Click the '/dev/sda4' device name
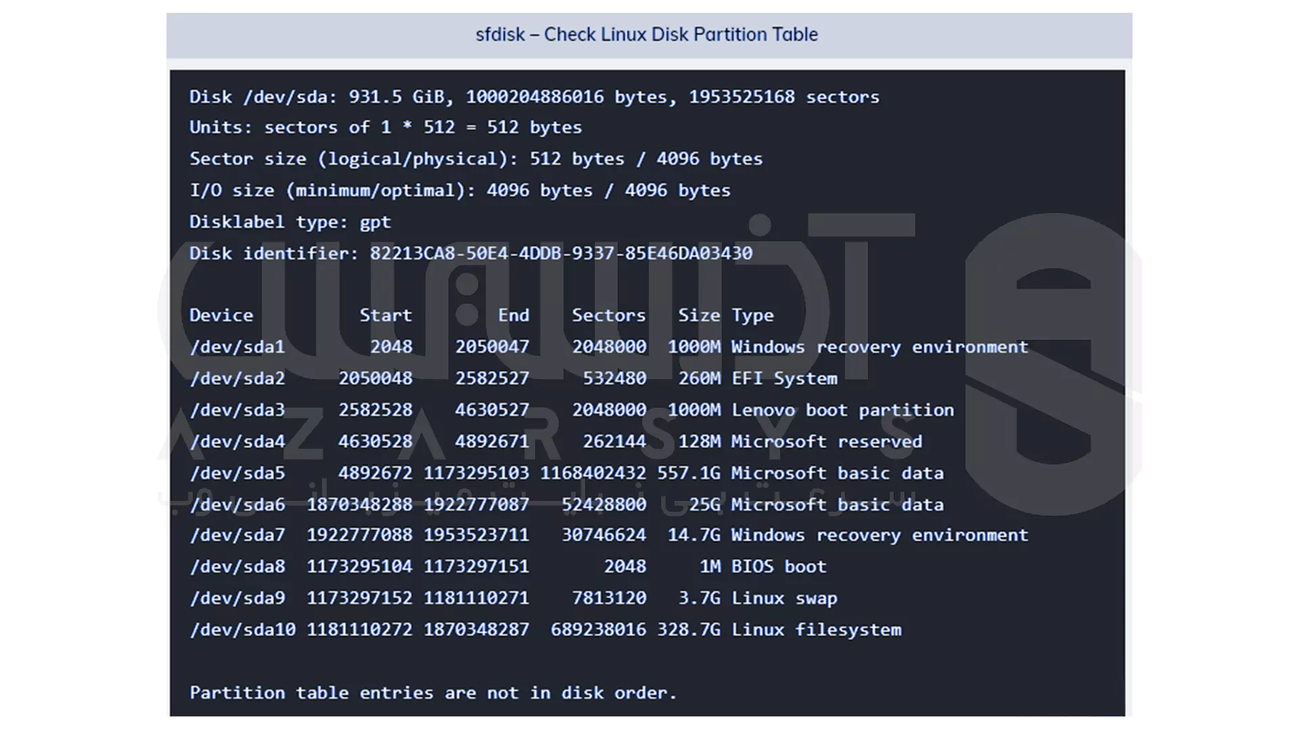This screenshot has height=730, width=1299. click(237, 441)
